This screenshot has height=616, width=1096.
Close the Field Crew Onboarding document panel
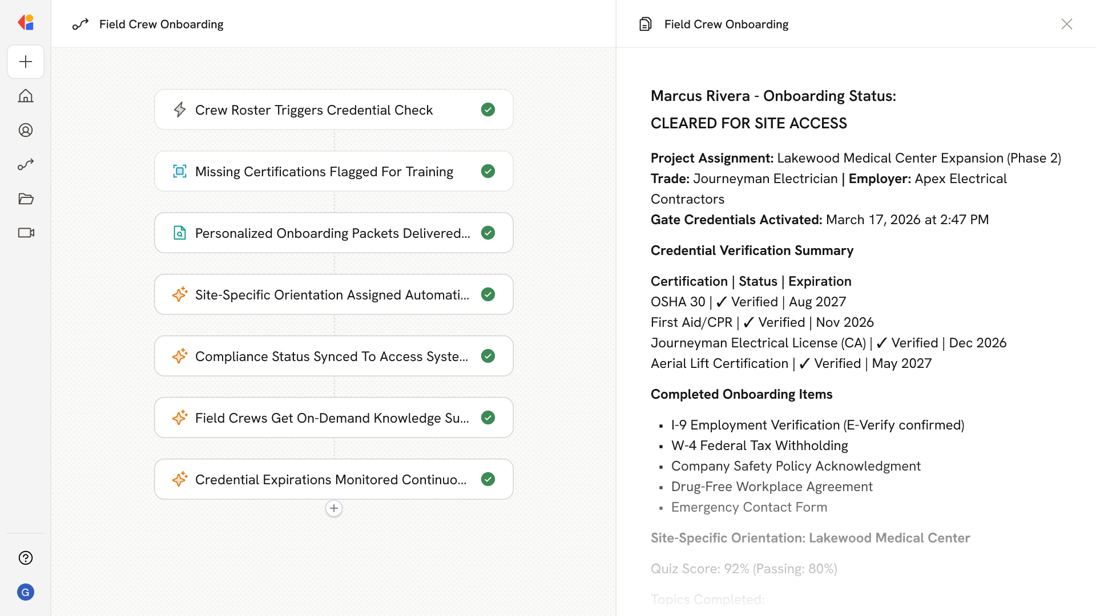[x=1066, y=24]
